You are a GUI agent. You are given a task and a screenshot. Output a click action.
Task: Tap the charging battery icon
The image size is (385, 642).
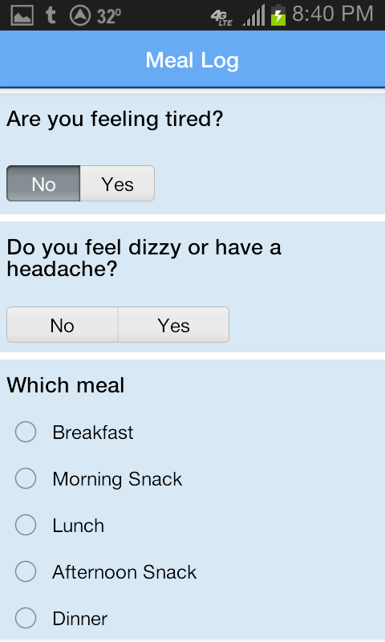click(278, 15)
